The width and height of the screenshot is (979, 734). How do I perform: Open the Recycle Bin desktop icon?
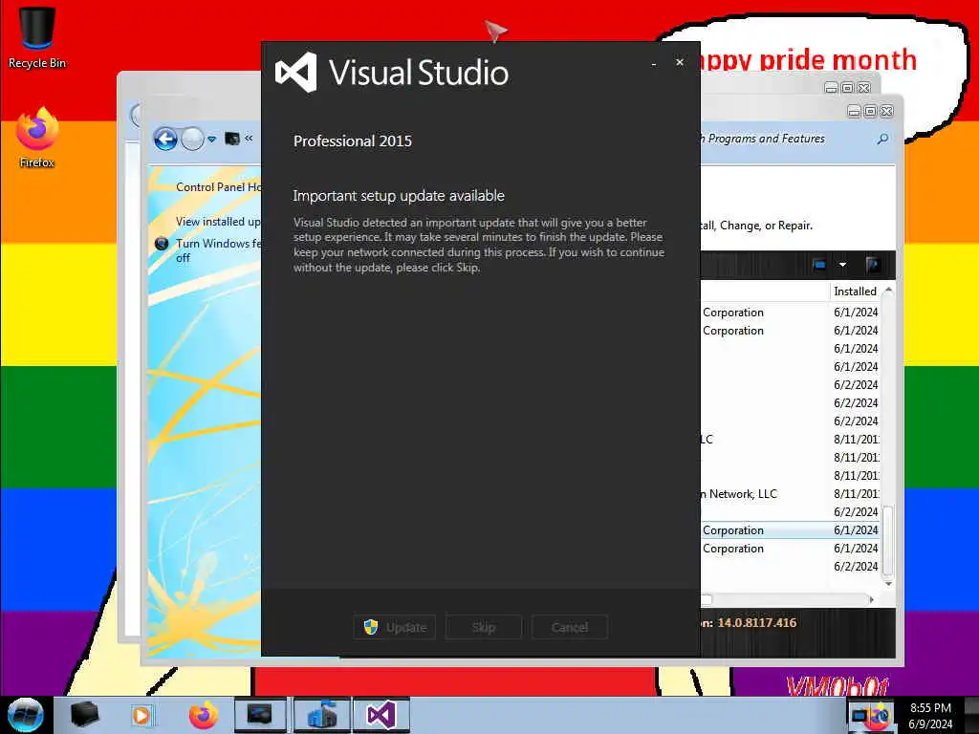[x=37, y=37]
